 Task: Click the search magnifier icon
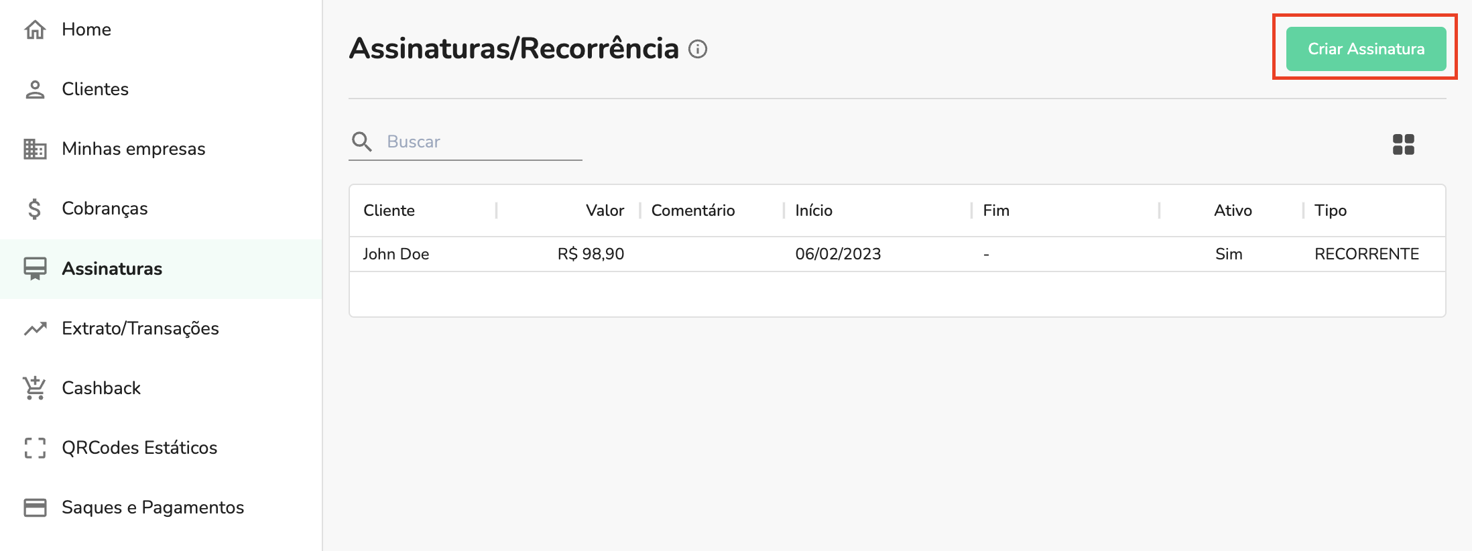(362, 141)
